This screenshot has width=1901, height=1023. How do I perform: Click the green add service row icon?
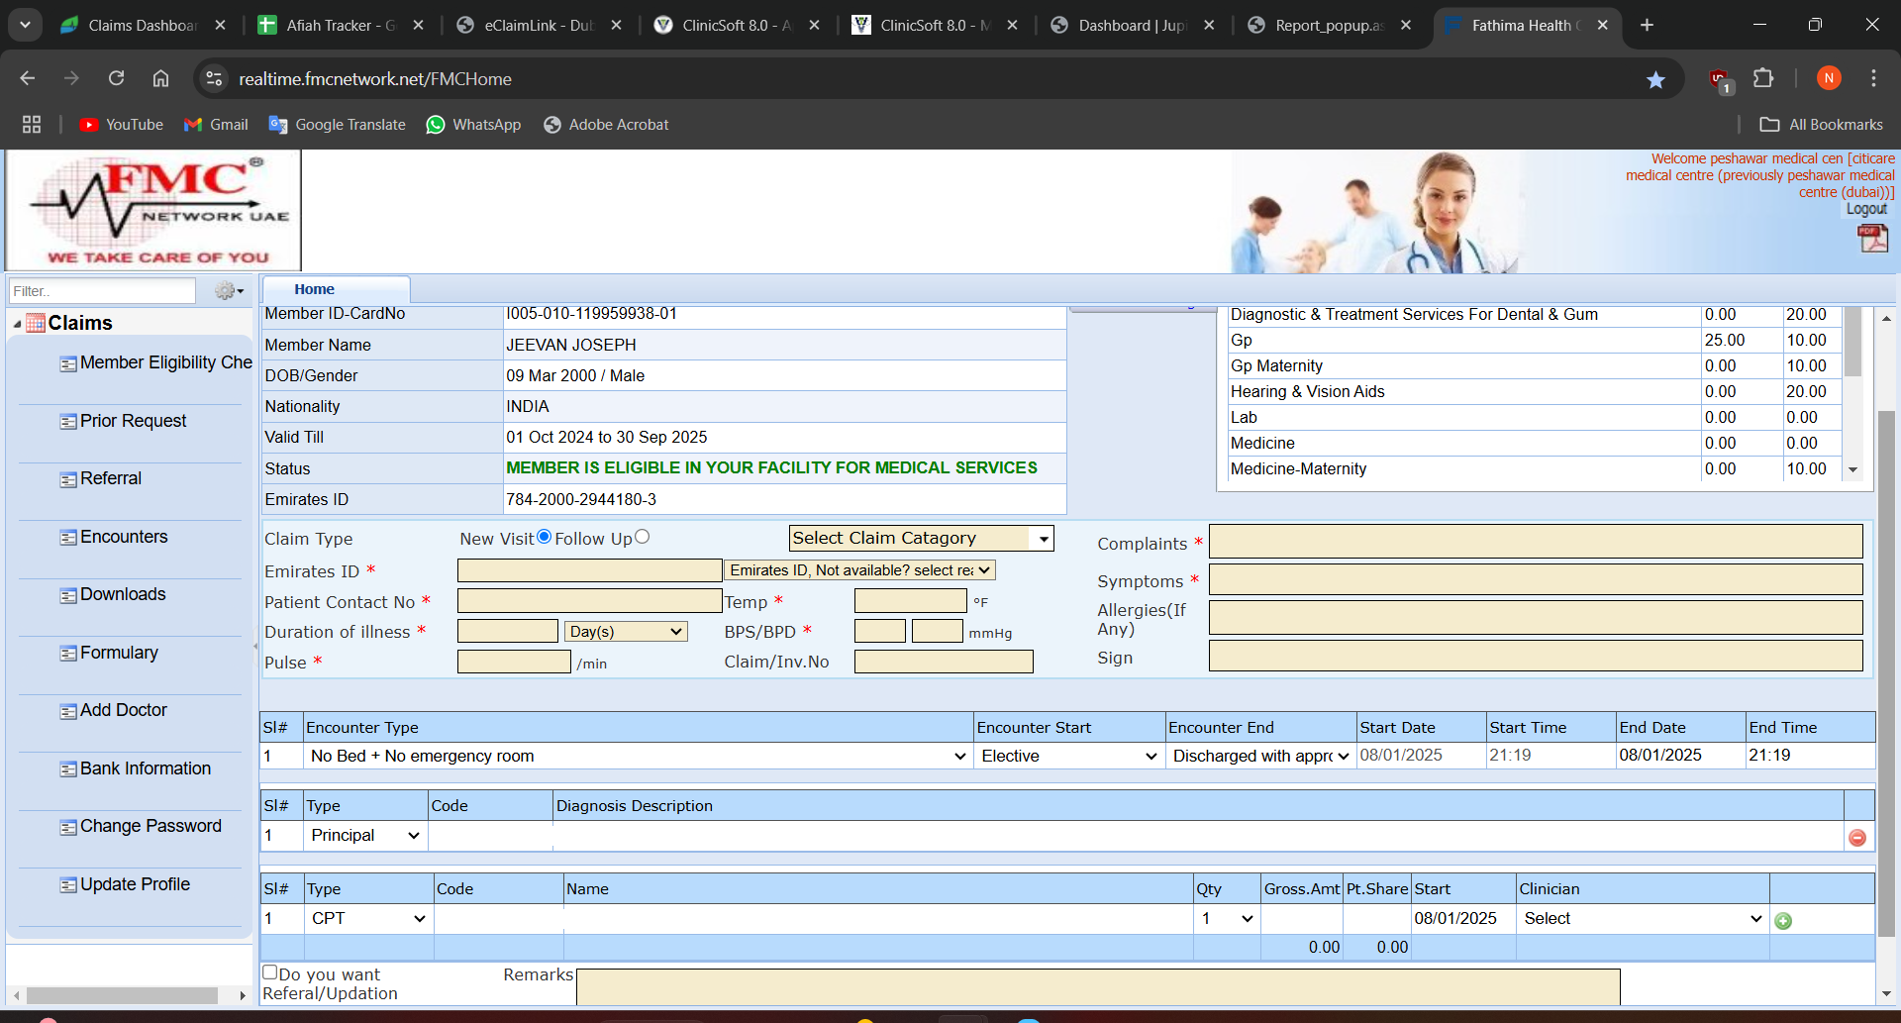1783,921
